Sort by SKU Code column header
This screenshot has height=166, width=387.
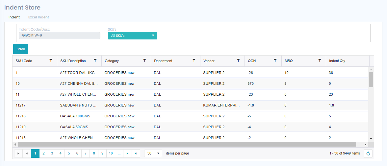24,61
